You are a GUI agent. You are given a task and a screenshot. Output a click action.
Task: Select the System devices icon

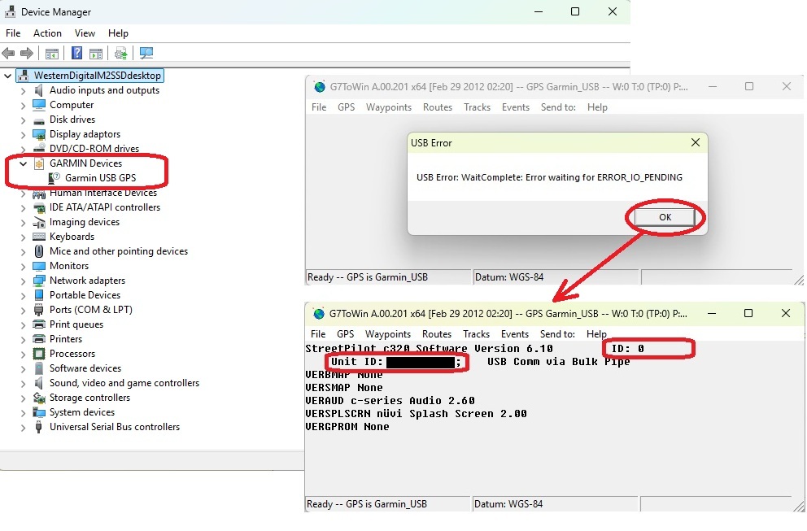[39, 412]
